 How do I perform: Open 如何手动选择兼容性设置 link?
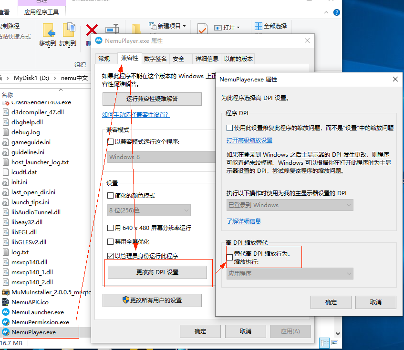pos(135,115)
